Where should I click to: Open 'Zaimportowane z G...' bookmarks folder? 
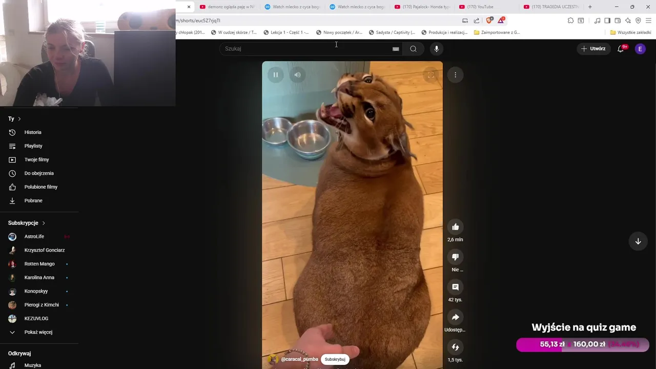point(497,32)
